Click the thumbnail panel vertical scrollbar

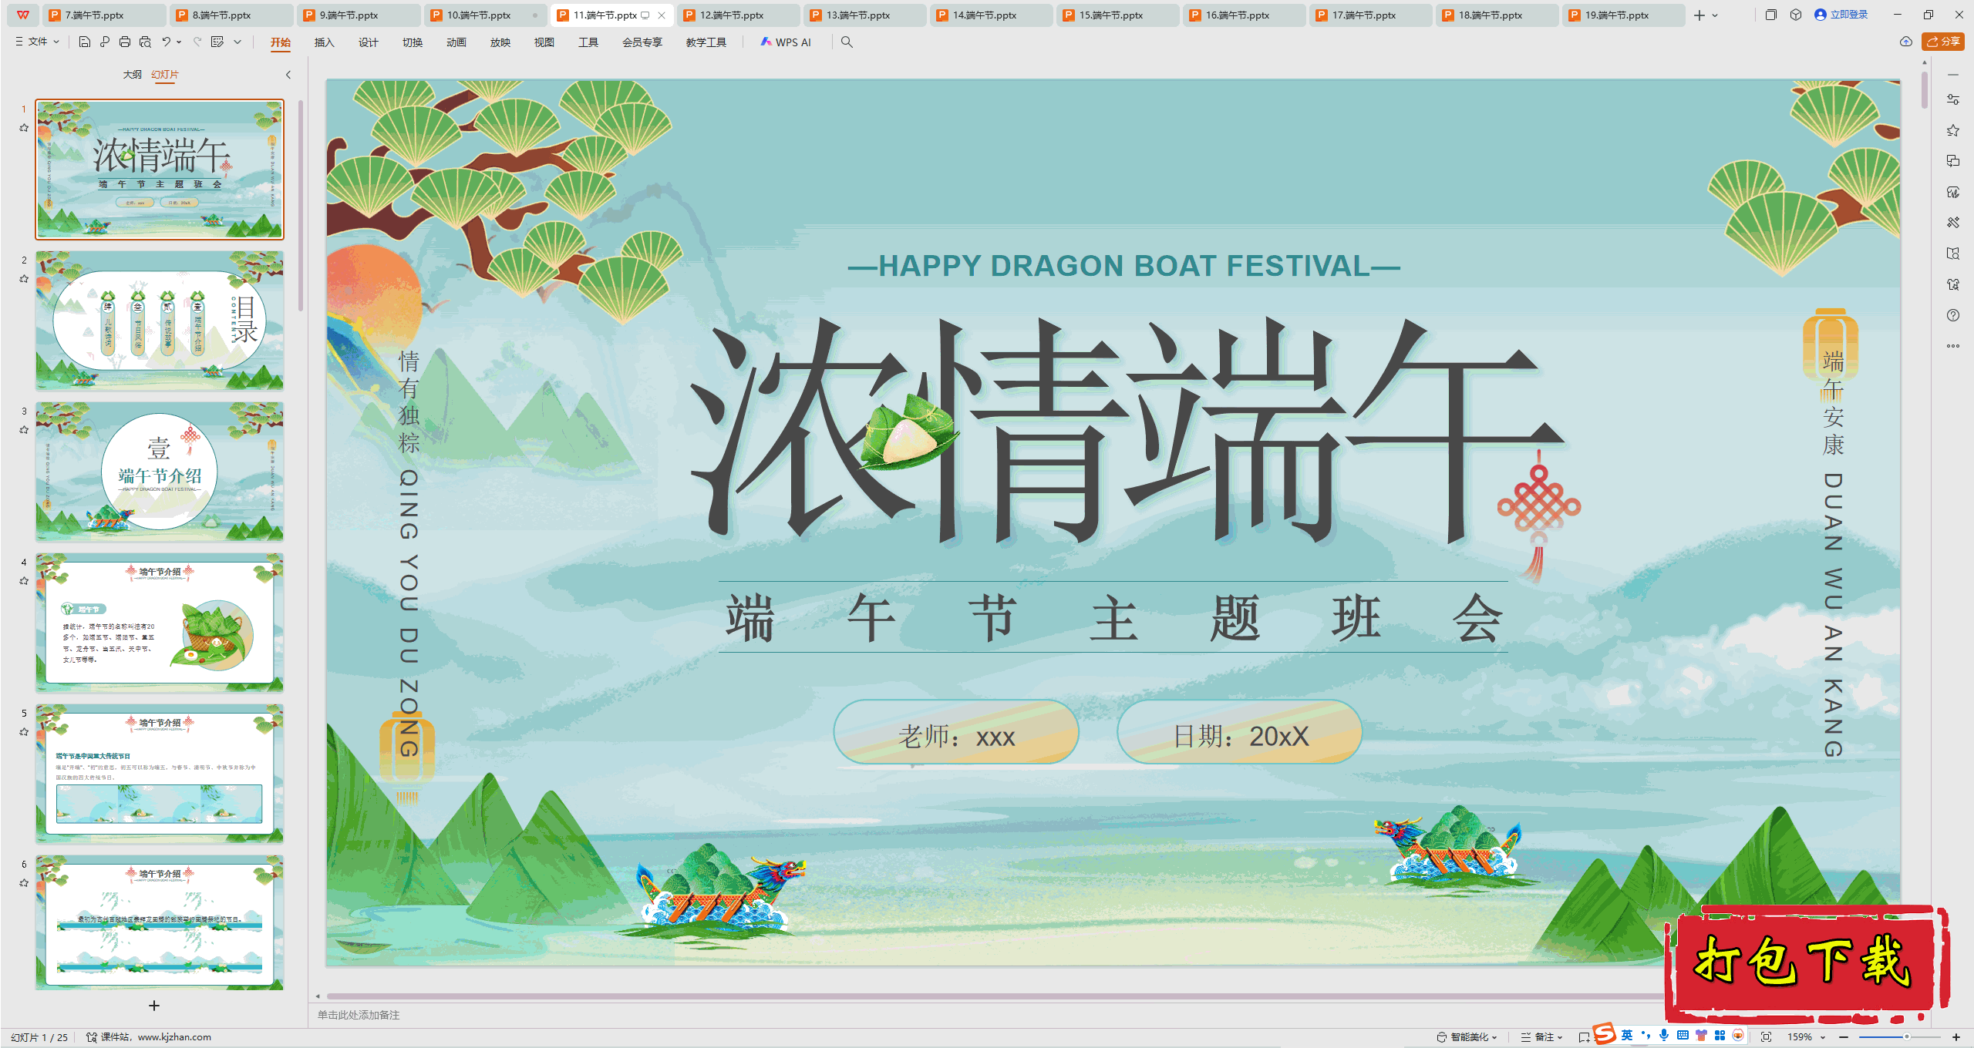click(301, 204)
